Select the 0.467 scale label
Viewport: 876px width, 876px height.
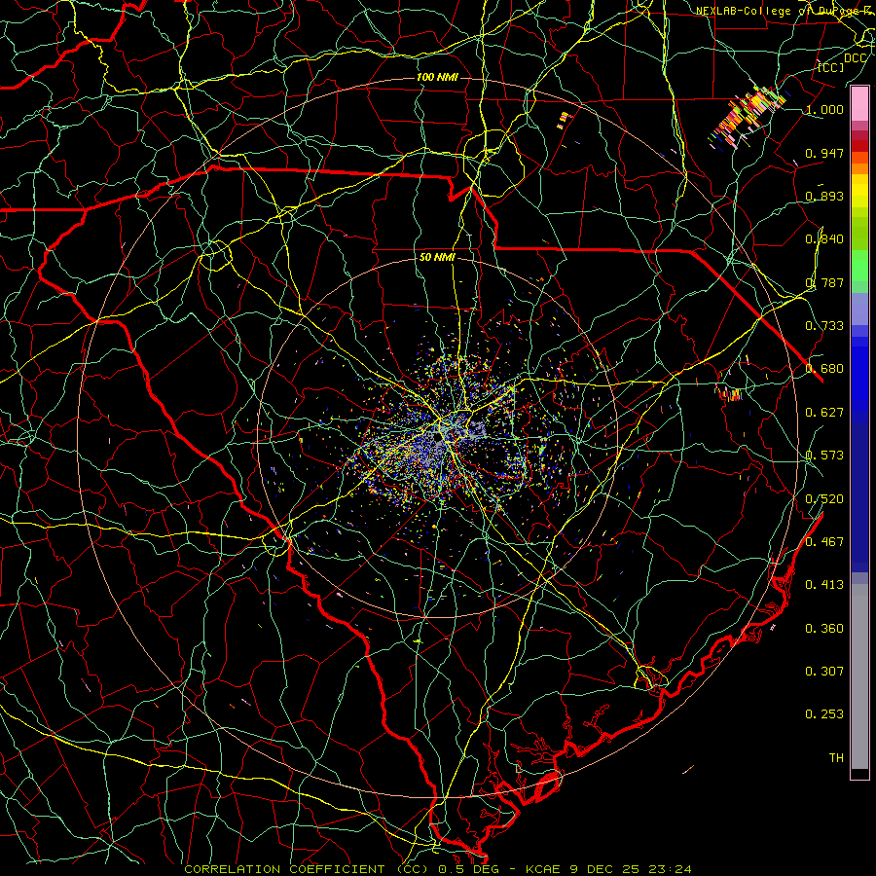click(x=824, y=542)
